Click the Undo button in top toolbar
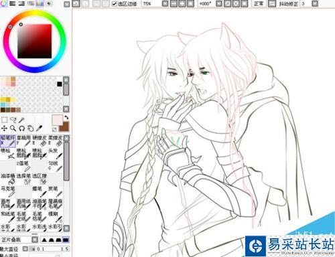Viewport: 335px width, 257px height. (76, 3)
